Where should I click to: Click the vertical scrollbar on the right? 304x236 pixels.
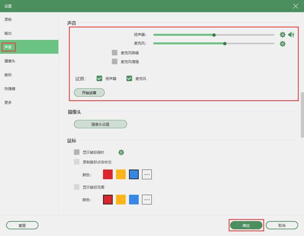[302, 115]
